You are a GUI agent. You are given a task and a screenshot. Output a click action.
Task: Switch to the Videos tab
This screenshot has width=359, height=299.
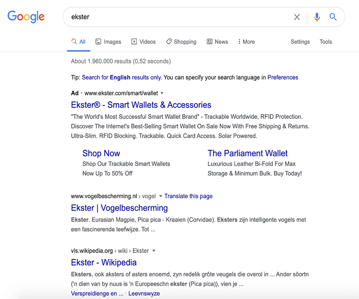click(144, 42)
